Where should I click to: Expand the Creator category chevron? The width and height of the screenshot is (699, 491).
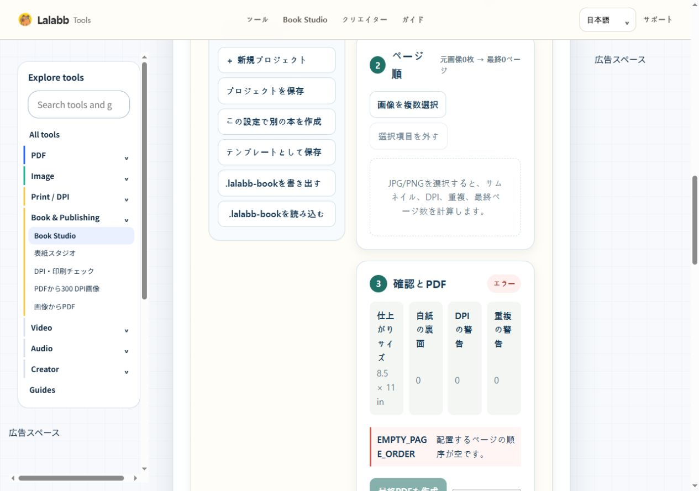point(126,372)
